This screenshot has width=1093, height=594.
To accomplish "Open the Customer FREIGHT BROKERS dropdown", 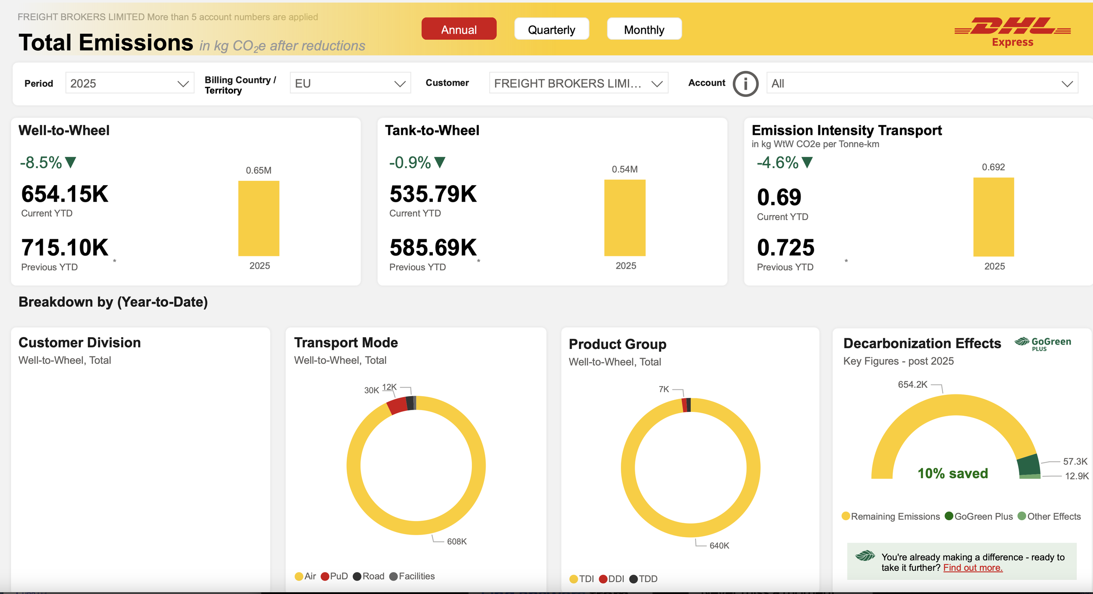I will click(x=578, y=83).
